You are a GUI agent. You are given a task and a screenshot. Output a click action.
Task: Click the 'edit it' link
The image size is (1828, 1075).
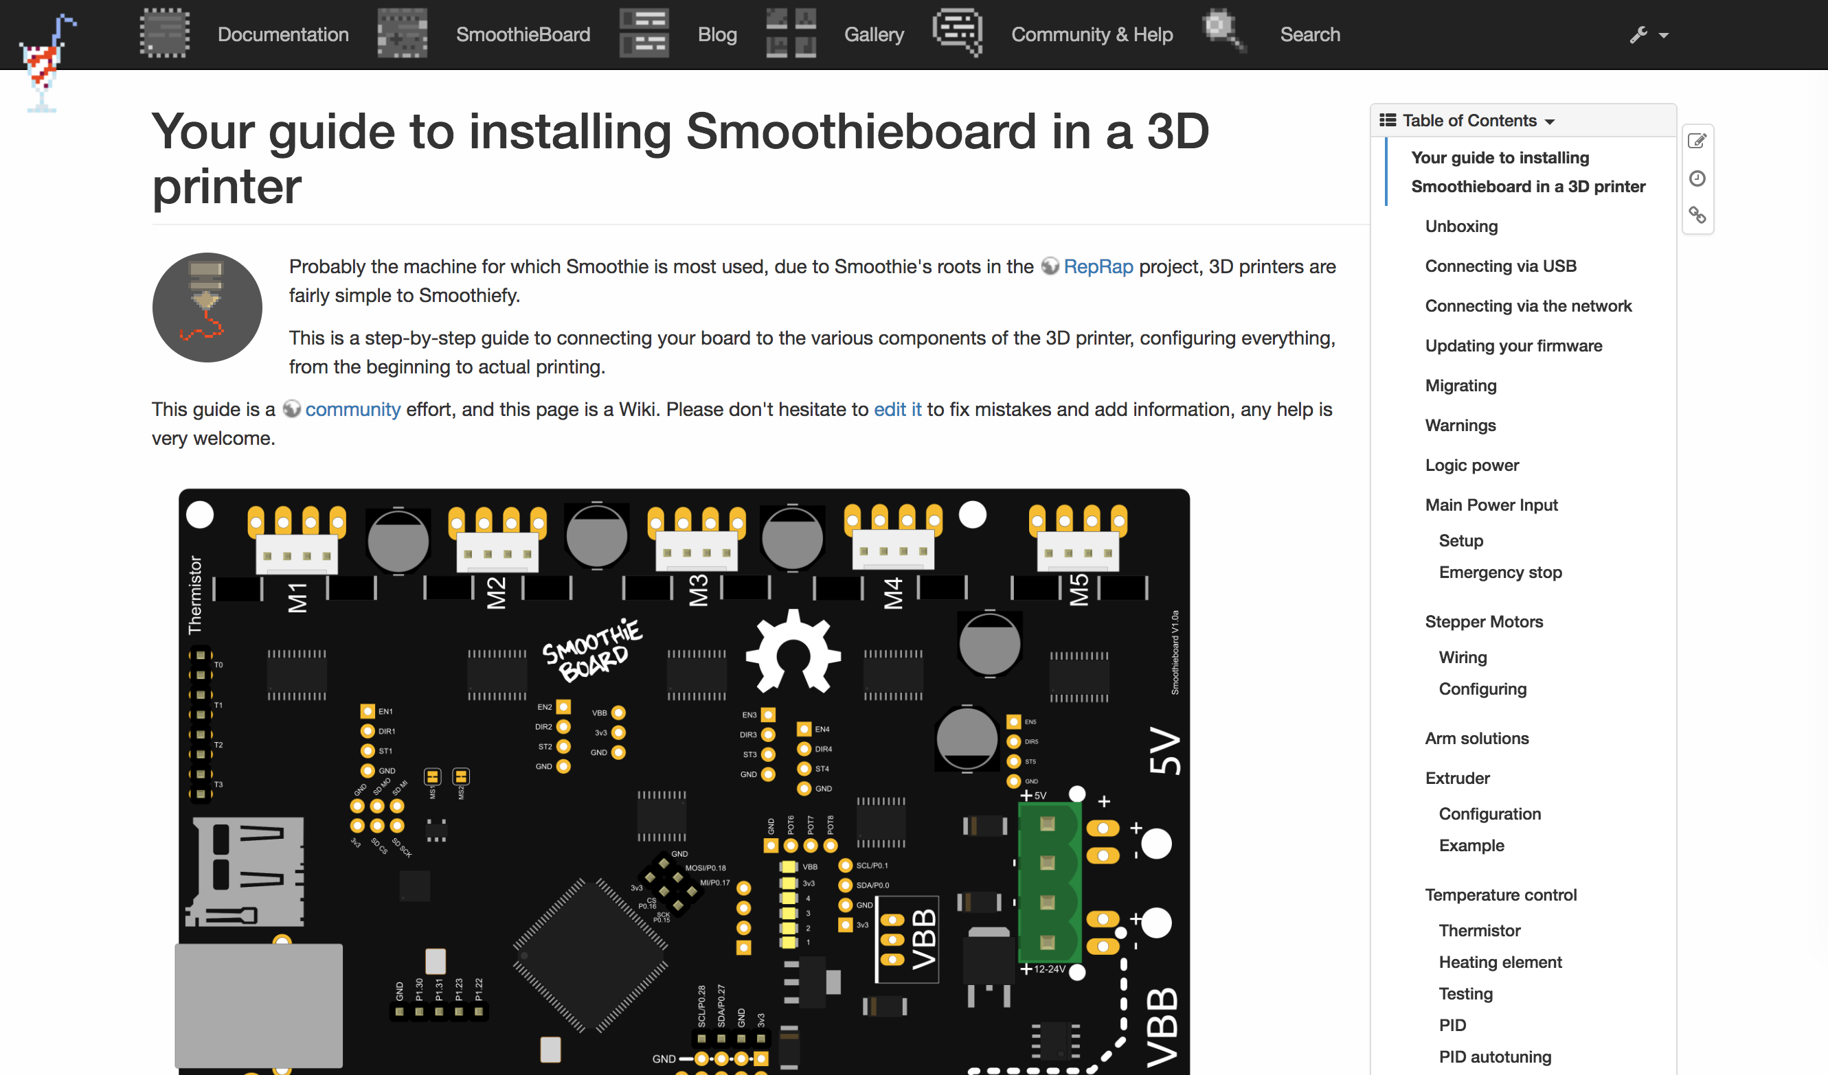click(x=897, y=410)
